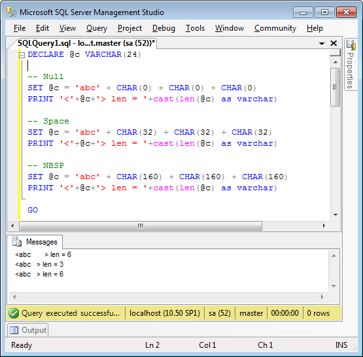Click the editor vertical scroll up arrow
This screenshot has width=363, height=357.
coord(336,62)
